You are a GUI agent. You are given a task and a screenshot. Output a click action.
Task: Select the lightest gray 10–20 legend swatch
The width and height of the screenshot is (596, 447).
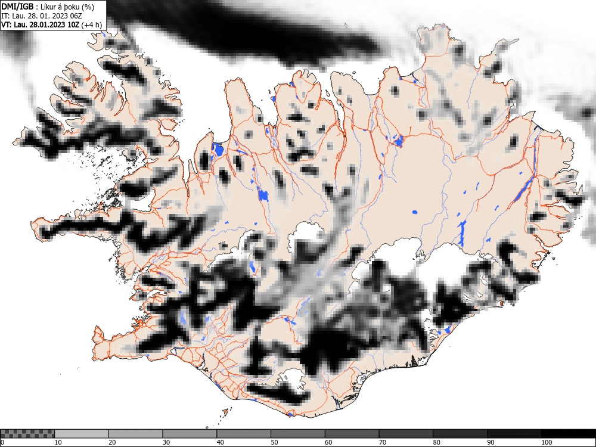(x=82, y=434)
